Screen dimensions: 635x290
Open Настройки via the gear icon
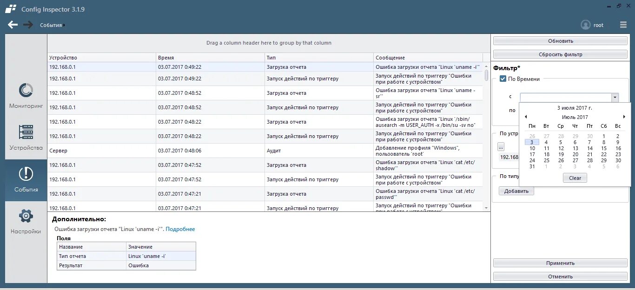(x=26, y=215)
